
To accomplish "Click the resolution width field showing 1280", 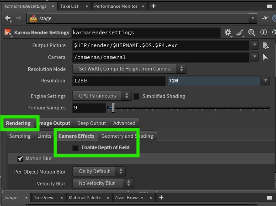I will [119, 81].
